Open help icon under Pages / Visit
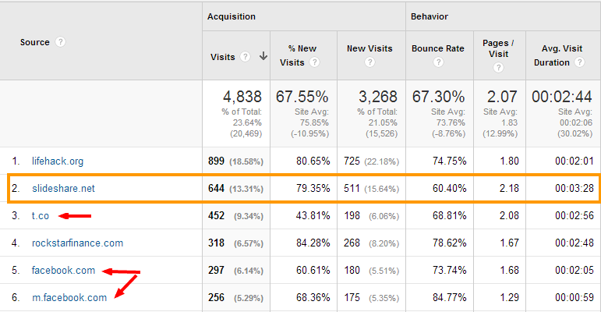Viewport: 601px width, 312px height. [x=498, y=68]
